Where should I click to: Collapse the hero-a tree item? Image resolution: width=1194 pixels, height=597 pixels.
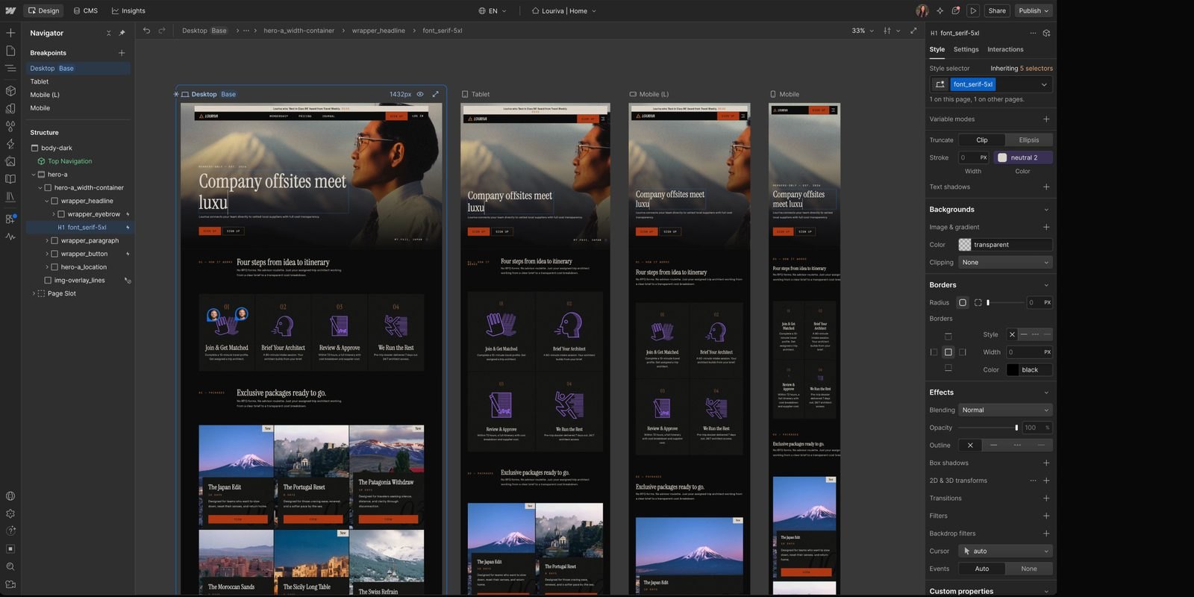(x=34, y=175)
